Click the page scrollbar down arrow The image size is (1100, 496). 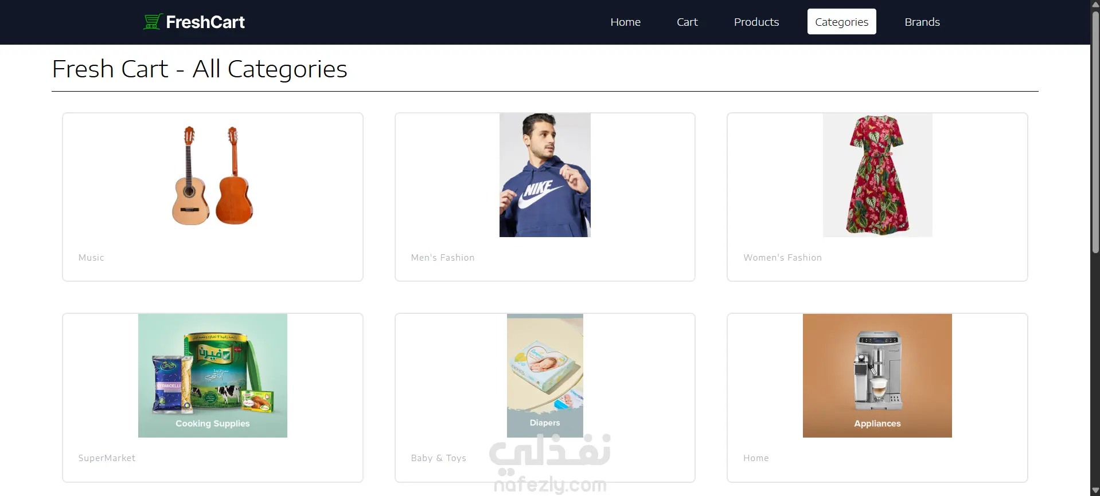click(x=1095, y=491)
